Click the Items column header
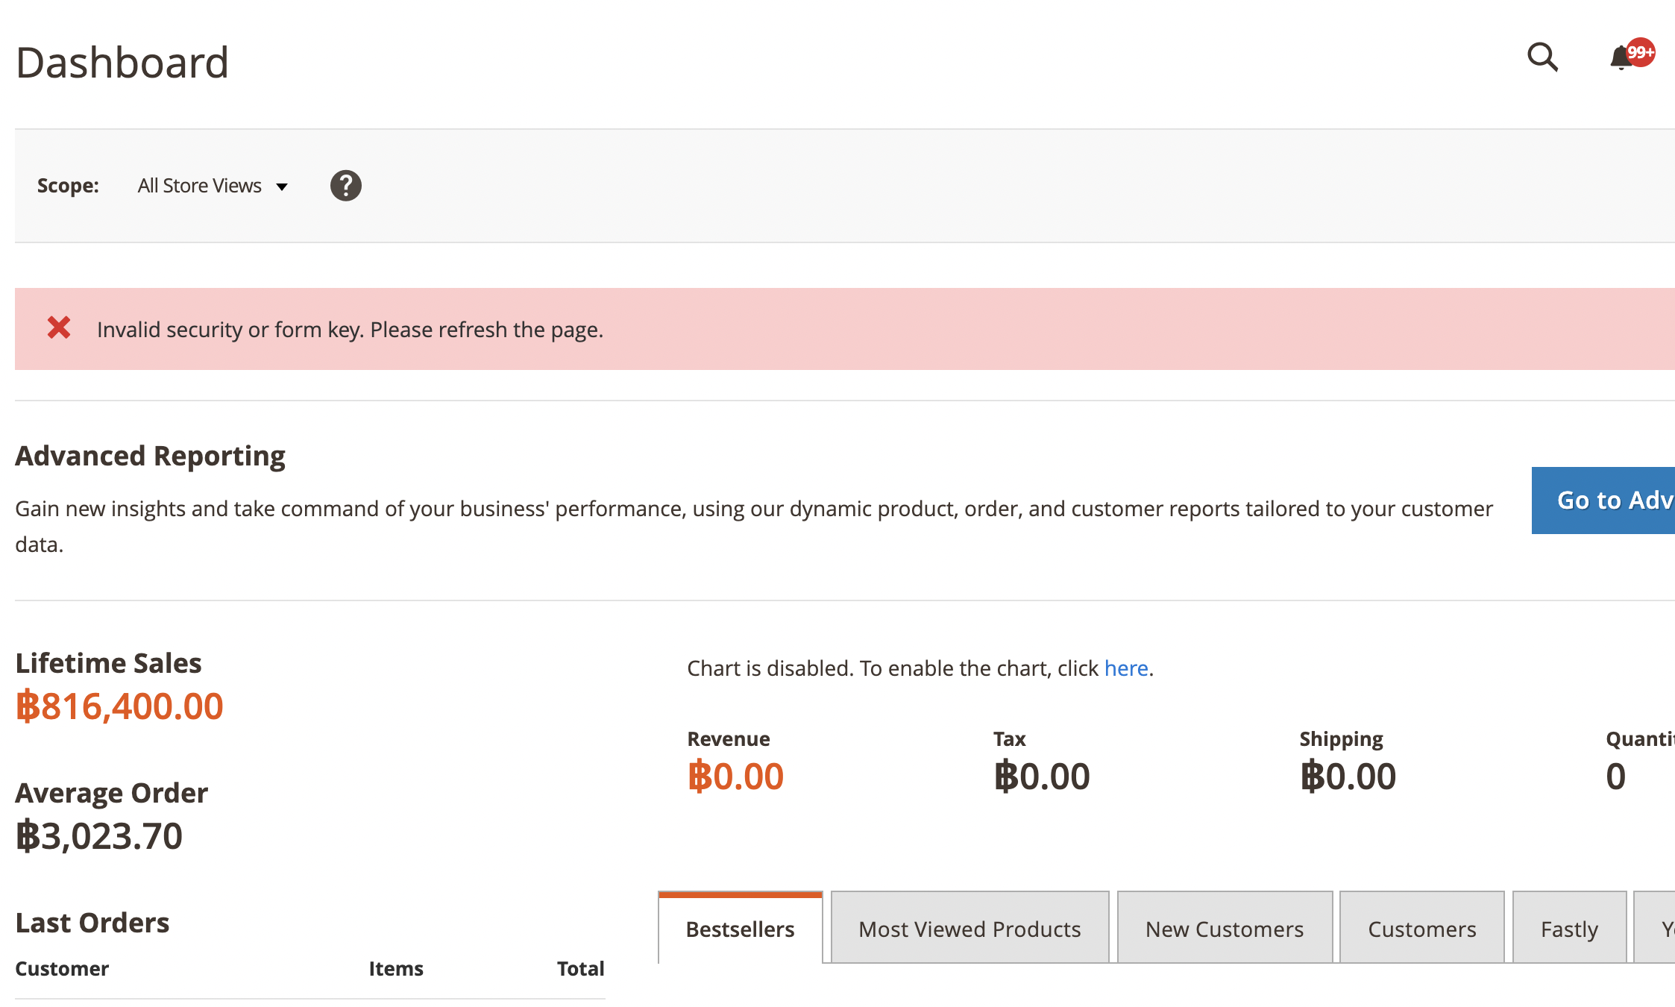This screenshot has width=1675, height=1007. 395,969
